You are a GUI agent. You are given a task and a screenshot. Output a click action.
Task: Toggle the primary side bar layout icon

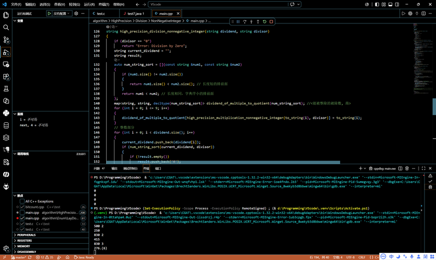coord(377,4)
